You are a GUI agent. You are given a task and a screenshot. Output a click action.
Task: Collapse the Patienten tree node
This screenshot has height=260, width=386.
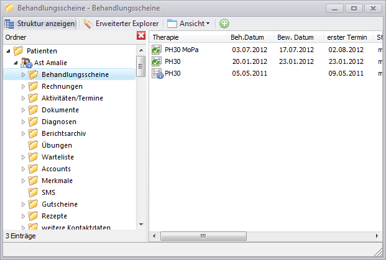(x=8, y=51)
